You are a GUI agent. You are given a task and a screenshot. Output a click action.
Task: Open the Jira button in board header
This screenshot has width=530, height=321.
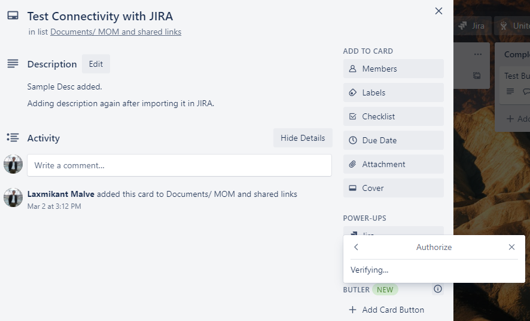click(472, 26)
